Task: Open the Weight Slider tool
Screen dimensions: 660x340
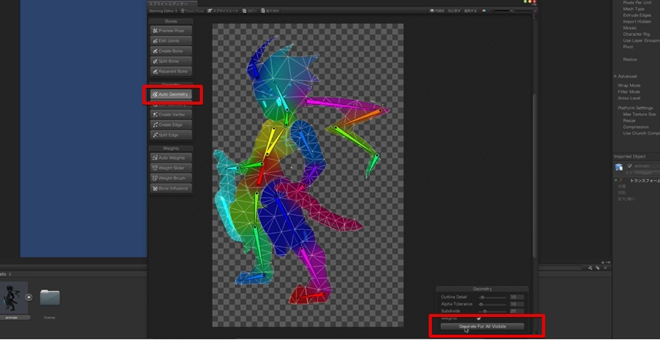Action: 171,167
